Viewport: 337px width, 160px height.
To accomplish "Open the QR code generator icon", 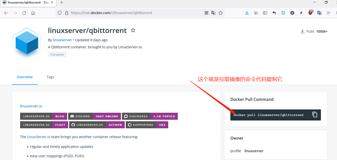I will tap(206, 13).
